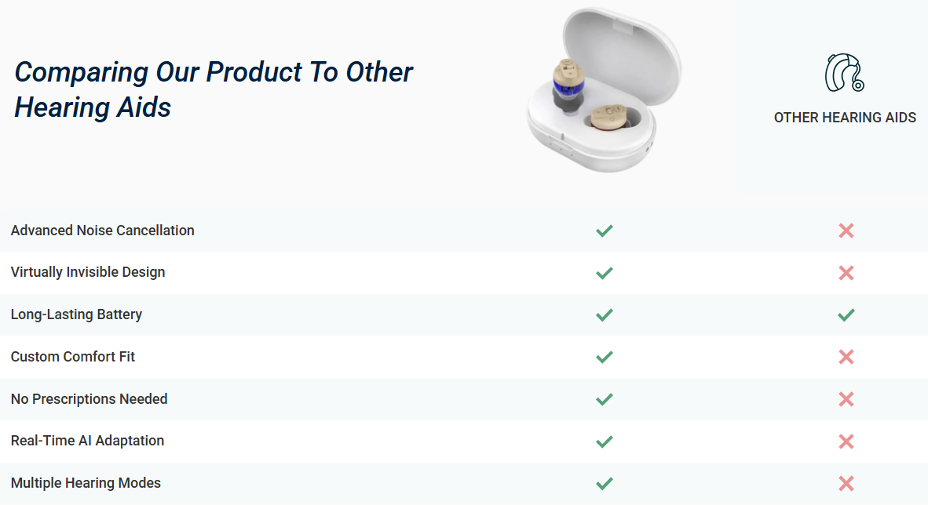This screenshot has height=505, width=928.
Task: Click the red X for Advanced Noise Cancellation
Action: click(846, 231)
